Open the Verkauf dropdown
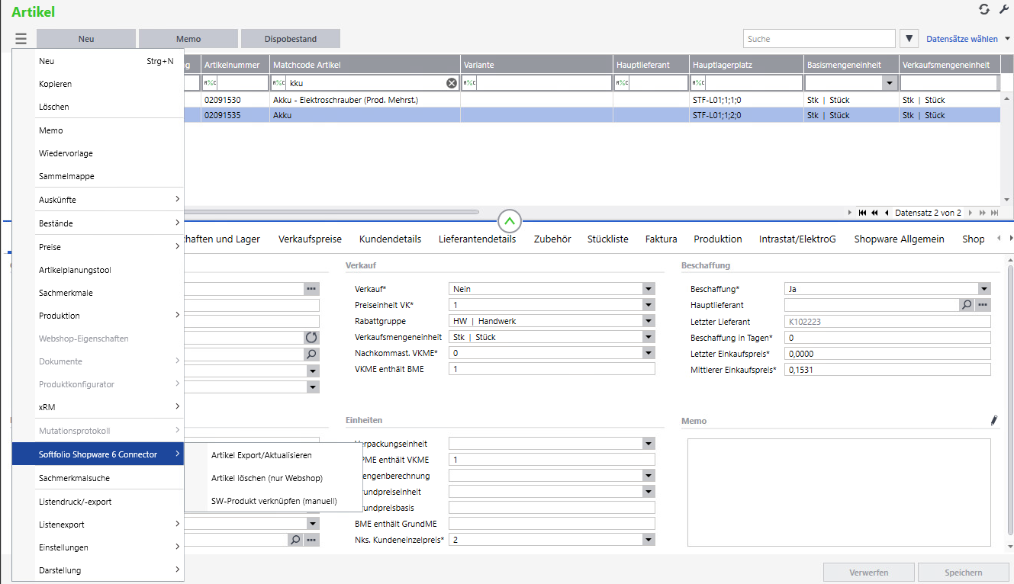This screenshot has width=1014, height=584. 649,289
